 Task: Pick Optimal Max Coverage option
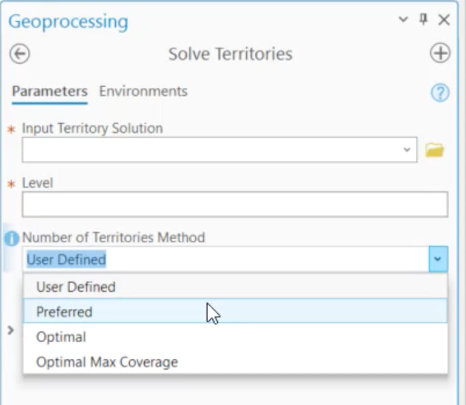click(107, 362)
